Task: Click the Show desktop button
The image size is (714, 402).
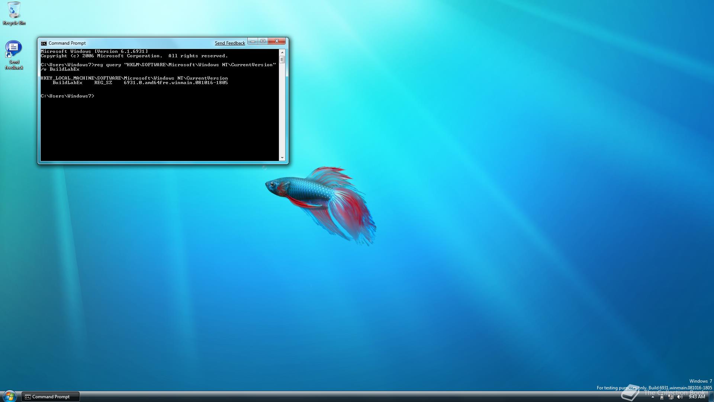Action: [711, 397]
